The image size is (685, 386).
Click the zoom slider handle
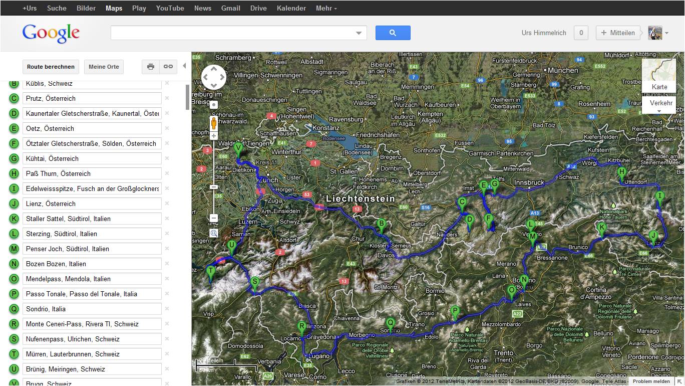214,187
